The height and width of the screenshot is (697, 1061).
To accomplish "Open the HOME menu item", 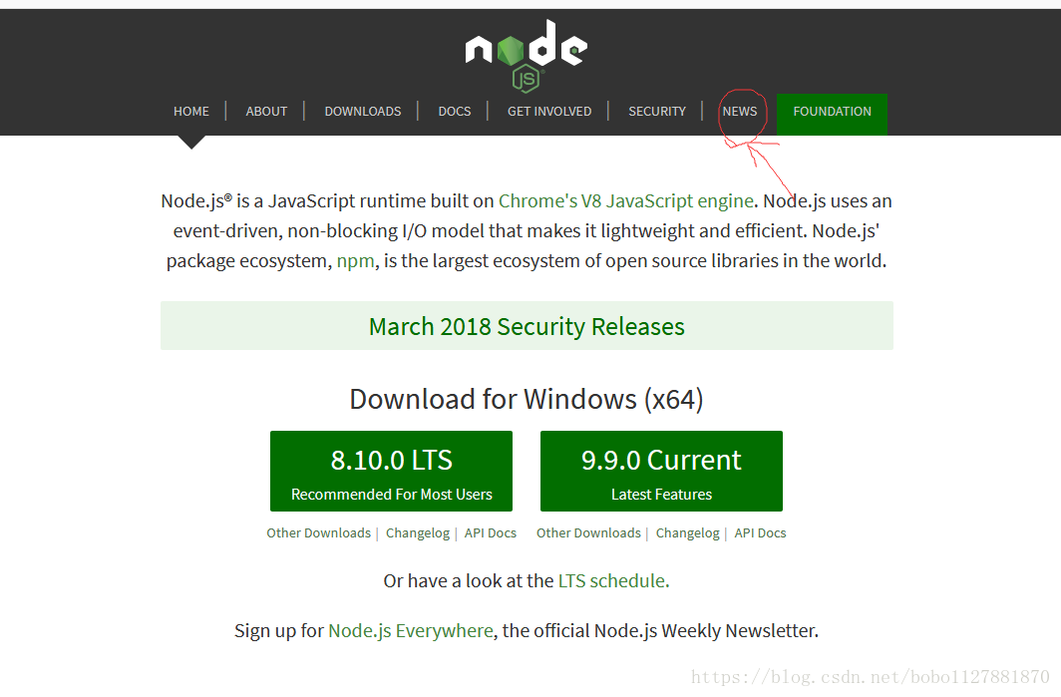I will pos(190,112).
